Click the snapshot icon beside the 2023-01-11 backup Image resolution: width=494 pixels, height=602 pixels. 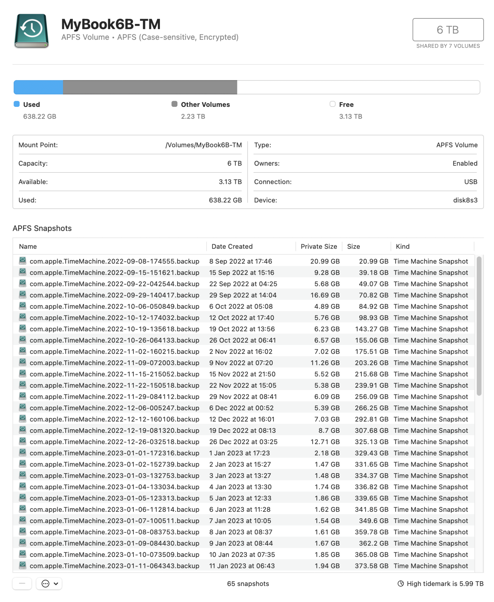click(22, 566)
